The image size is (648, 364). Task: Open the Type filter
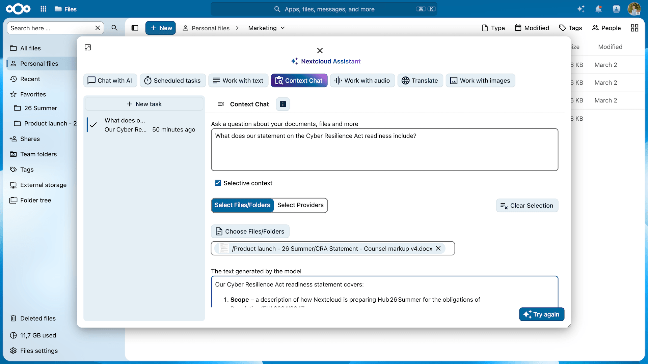click(x=493, y=28)
